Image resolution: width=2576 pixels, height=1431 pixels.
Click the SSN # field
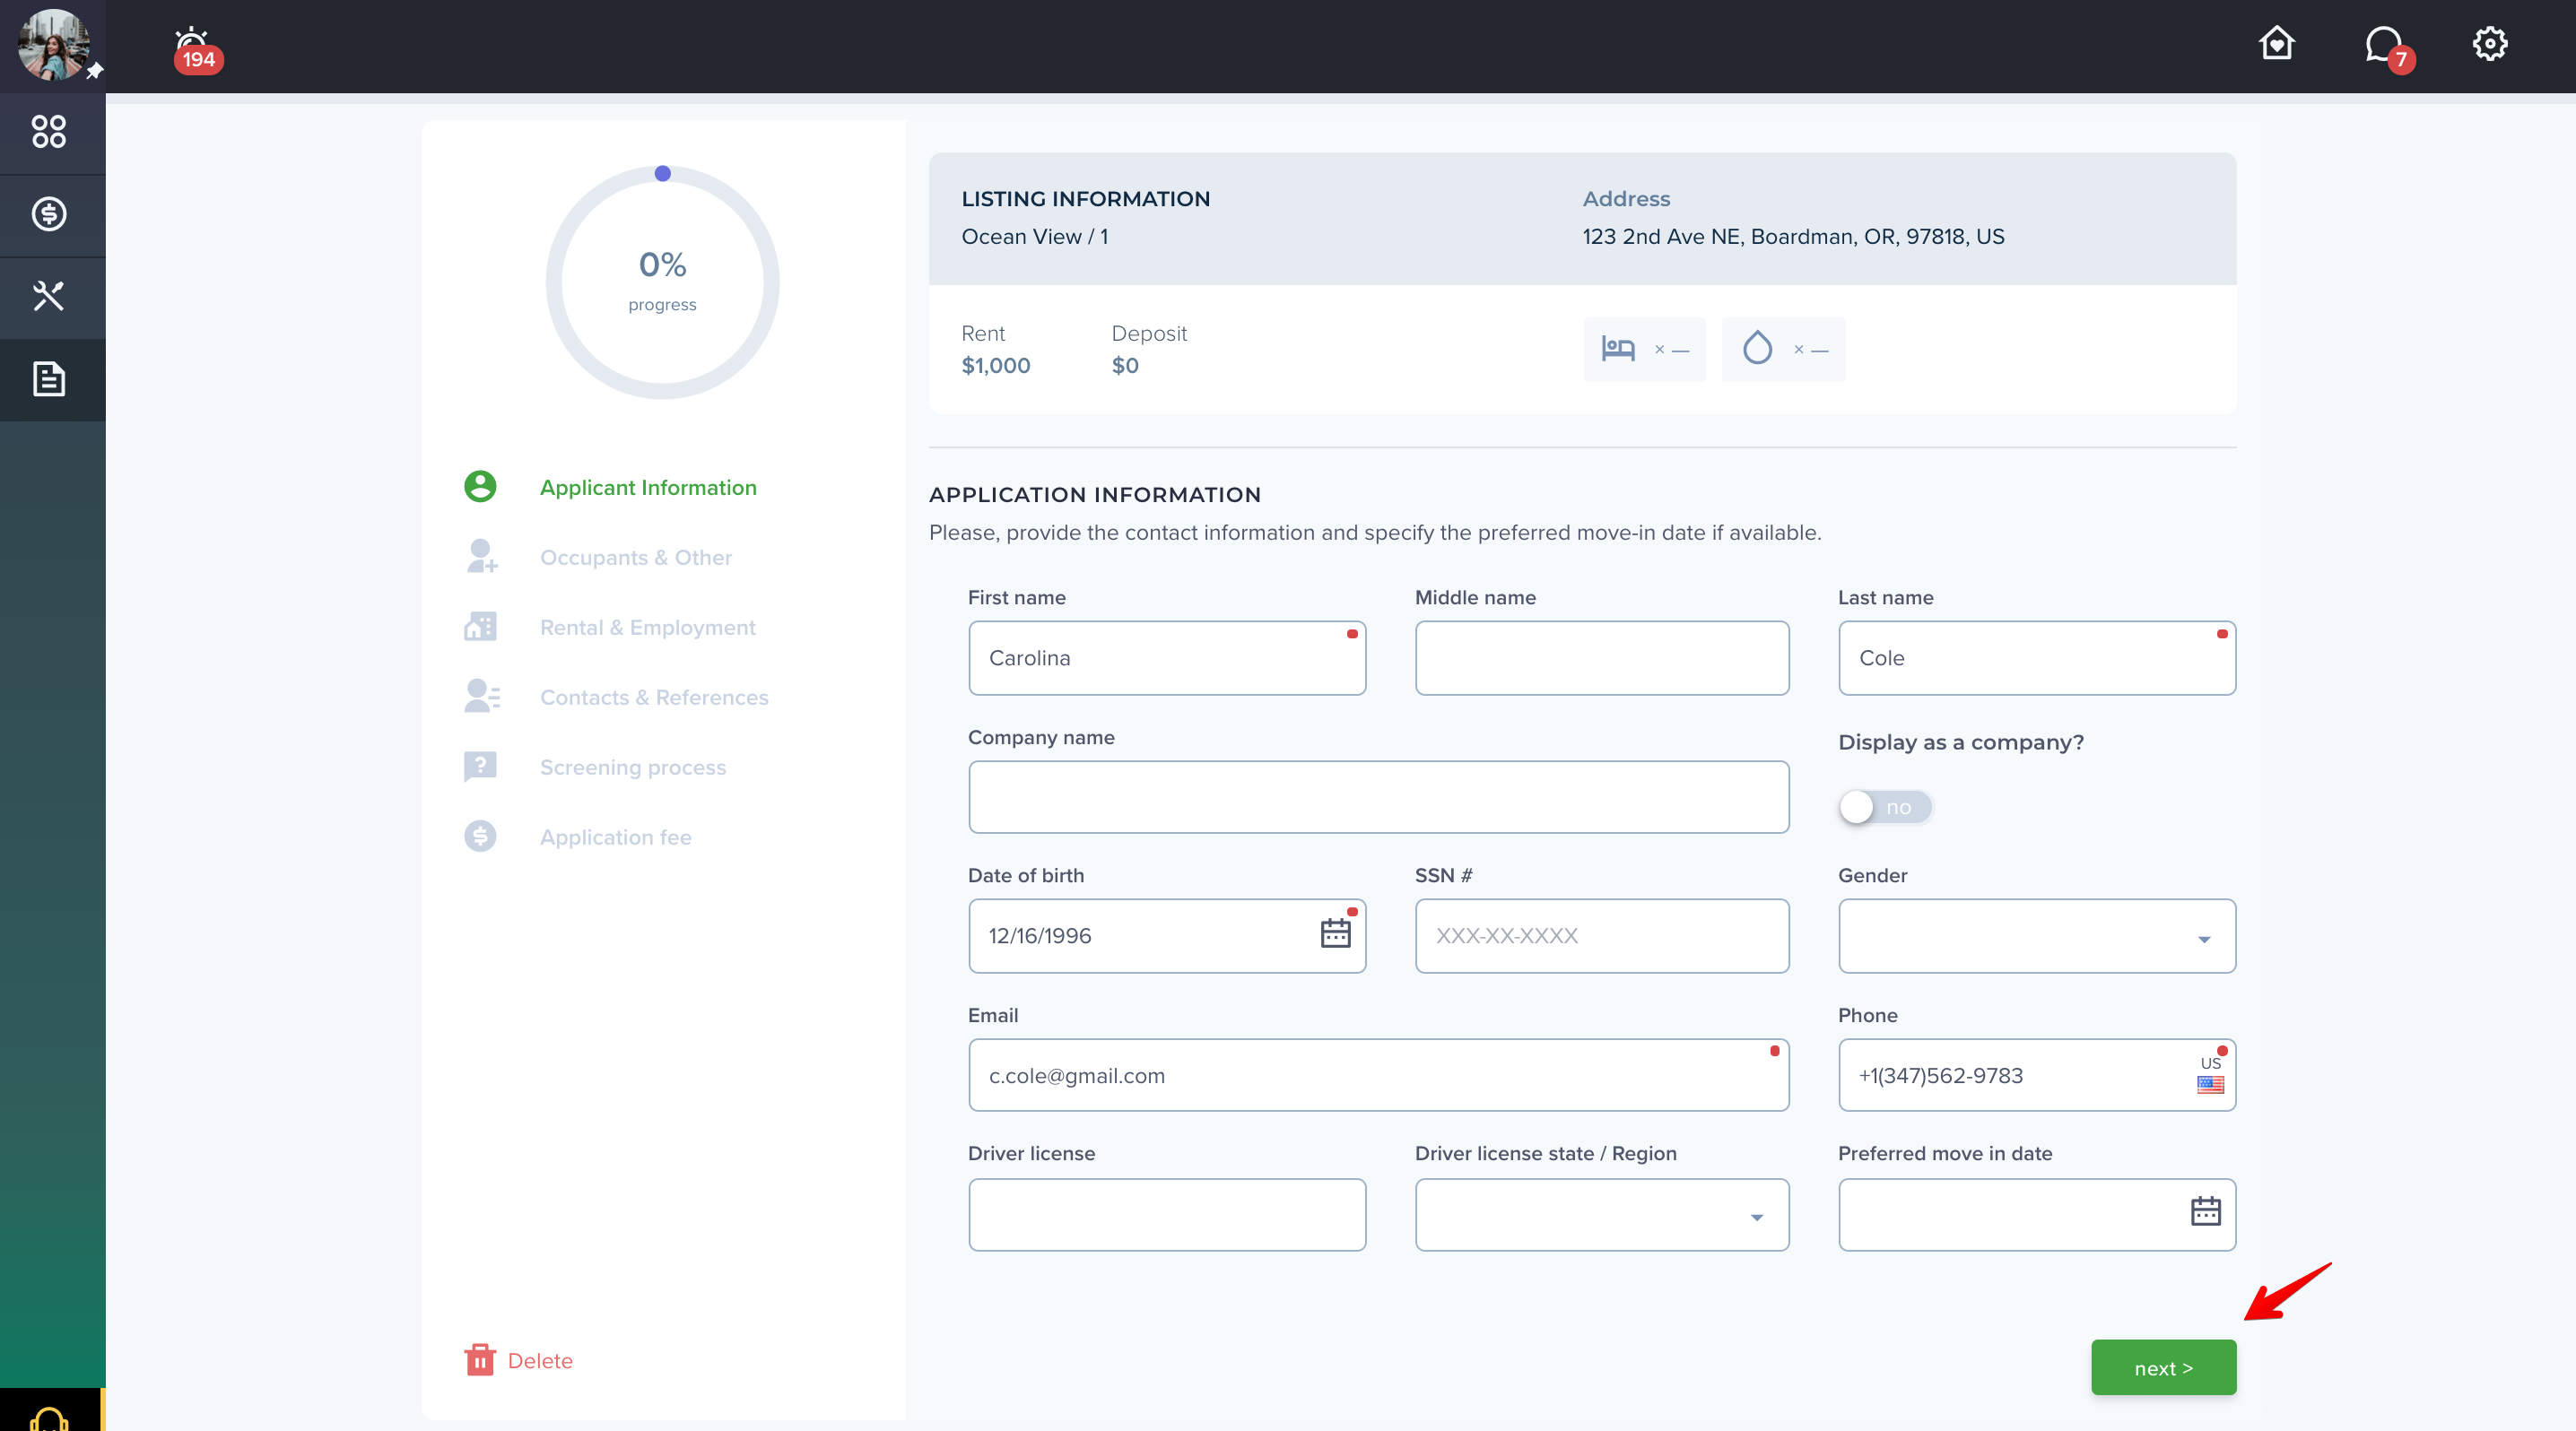pos(1601,936)
